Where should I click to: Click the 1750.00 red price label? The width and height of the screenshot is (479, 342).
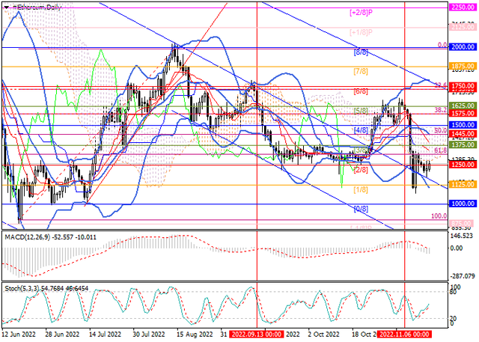tap(463, 87)
